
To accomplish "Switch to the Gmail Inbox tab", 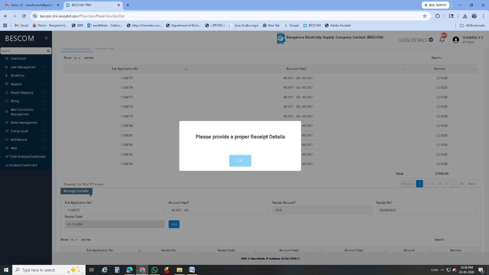I will [32, 5].
